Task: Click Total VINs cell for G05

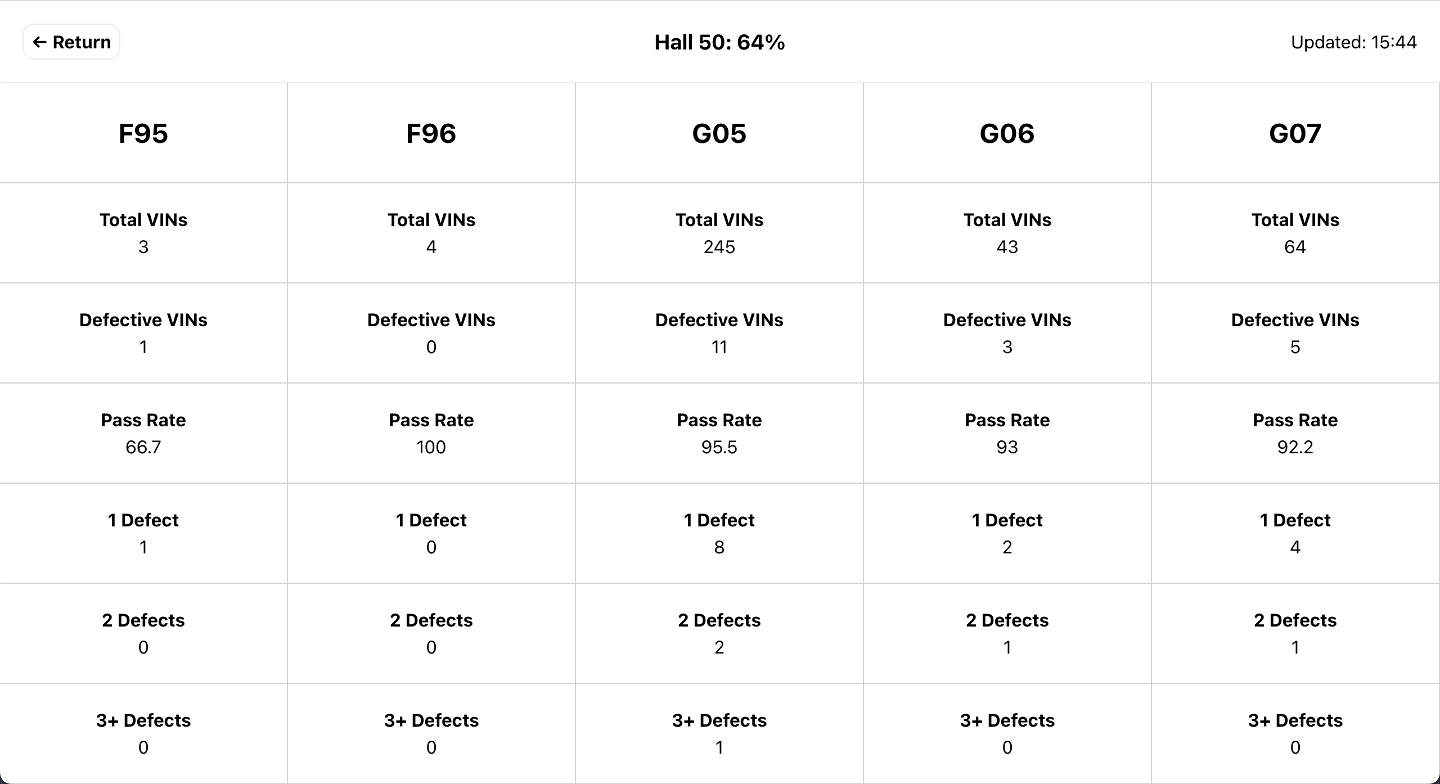Action: click(x=719, y=233)
